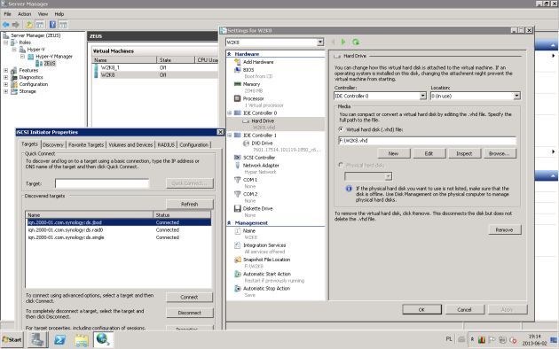Collapse the Management section header
559x349 pixels.
[x=229, y=223]
